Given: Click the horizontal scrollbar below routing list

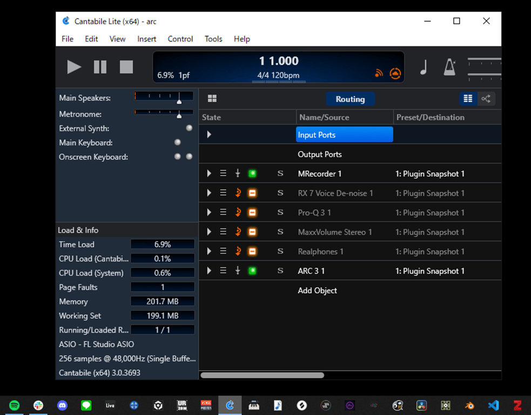Looking at the screenshot, I should [x=262, y=375].
